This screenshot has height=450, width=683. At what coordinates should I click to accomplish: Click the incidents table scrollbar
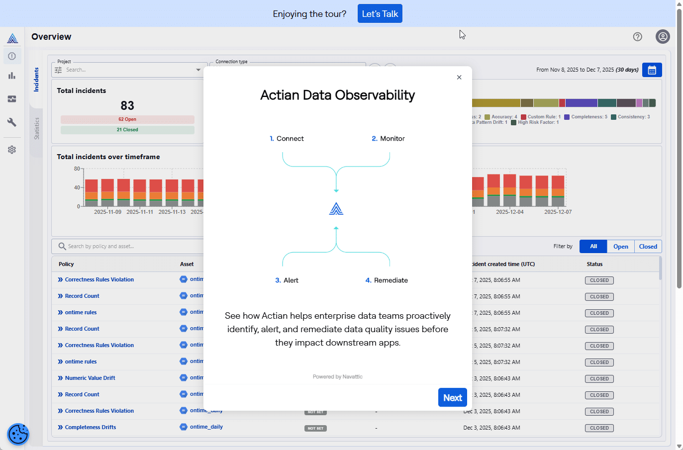(660, 269)
